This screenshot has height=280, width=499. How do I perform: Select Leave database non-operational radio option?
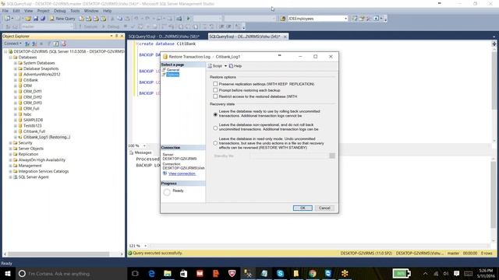[x=215, y=128]
